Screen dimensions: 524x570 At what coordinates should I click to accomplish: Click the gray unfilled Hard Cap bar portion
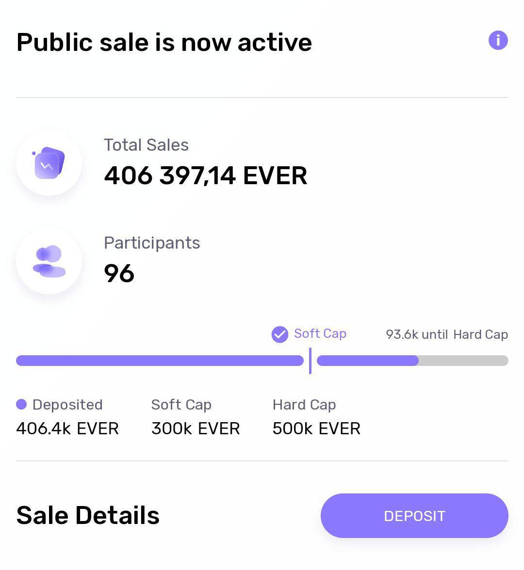(x=463, y=361)
